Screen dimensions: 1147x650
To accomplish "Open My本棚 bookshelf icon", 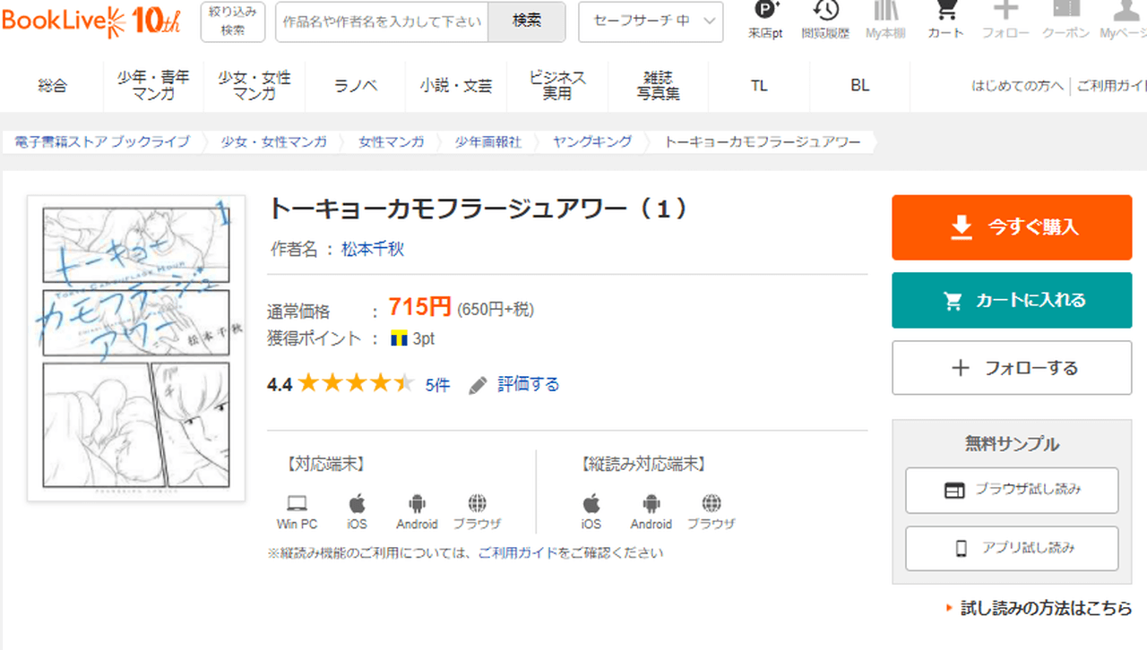I will [x=885, y=13].
